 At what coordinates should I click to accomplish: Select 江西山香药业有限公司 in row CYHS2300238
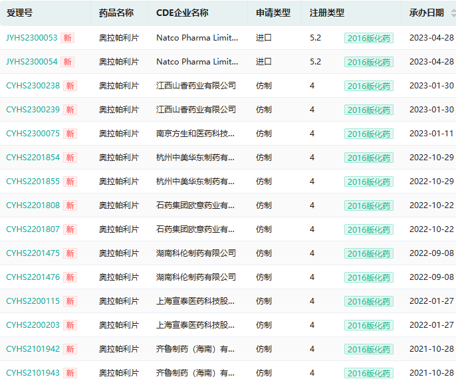(x=196, y=86)
